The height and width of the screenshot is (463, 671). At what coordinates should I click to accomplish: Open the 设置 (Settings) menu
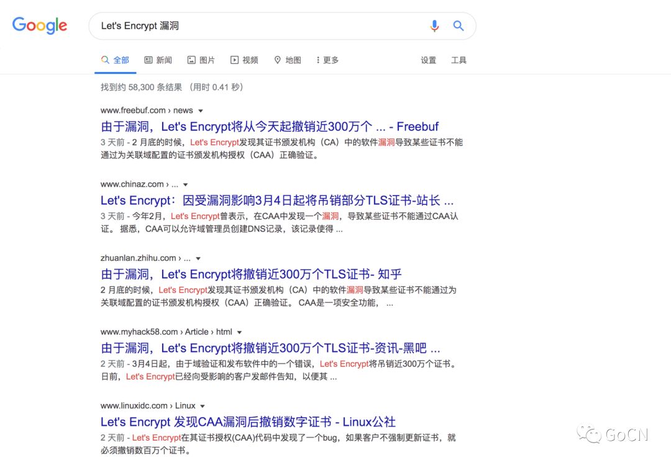428,60
